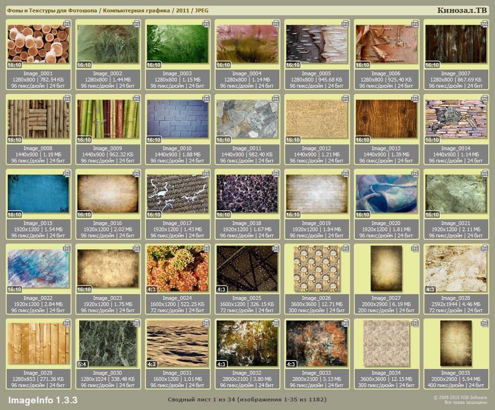Open the wood logs thumbnail Image_0001
This screenshot has width=495, height=410.
[x=37, y=44]
